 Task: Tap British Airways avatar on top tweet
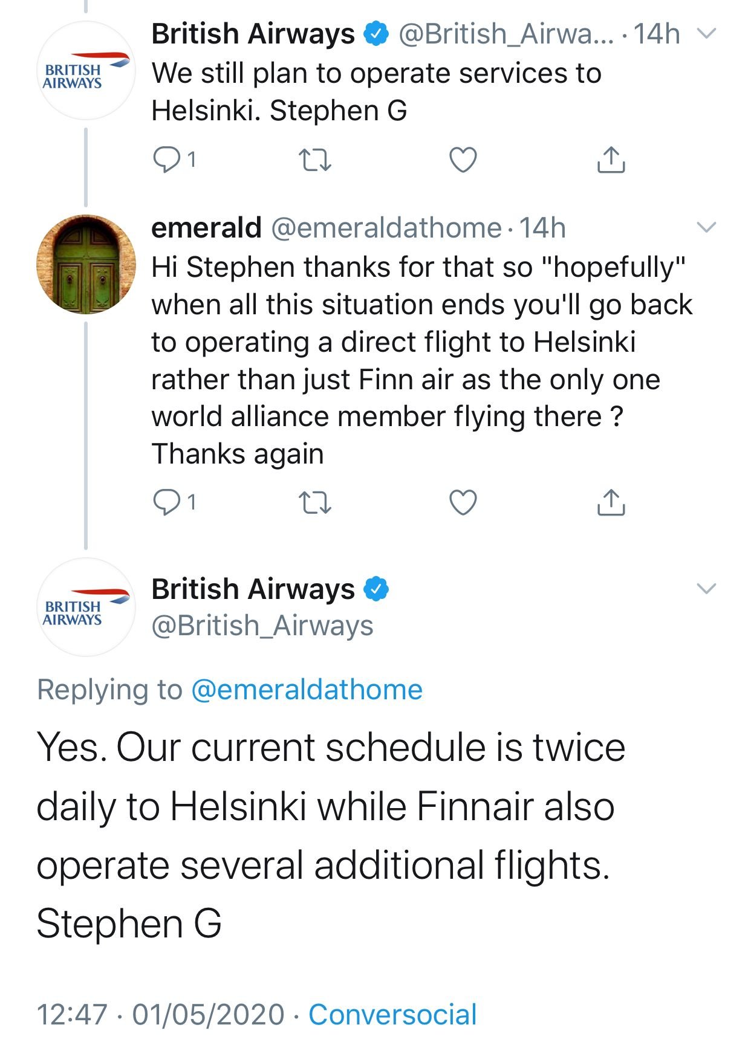point(86,71)
